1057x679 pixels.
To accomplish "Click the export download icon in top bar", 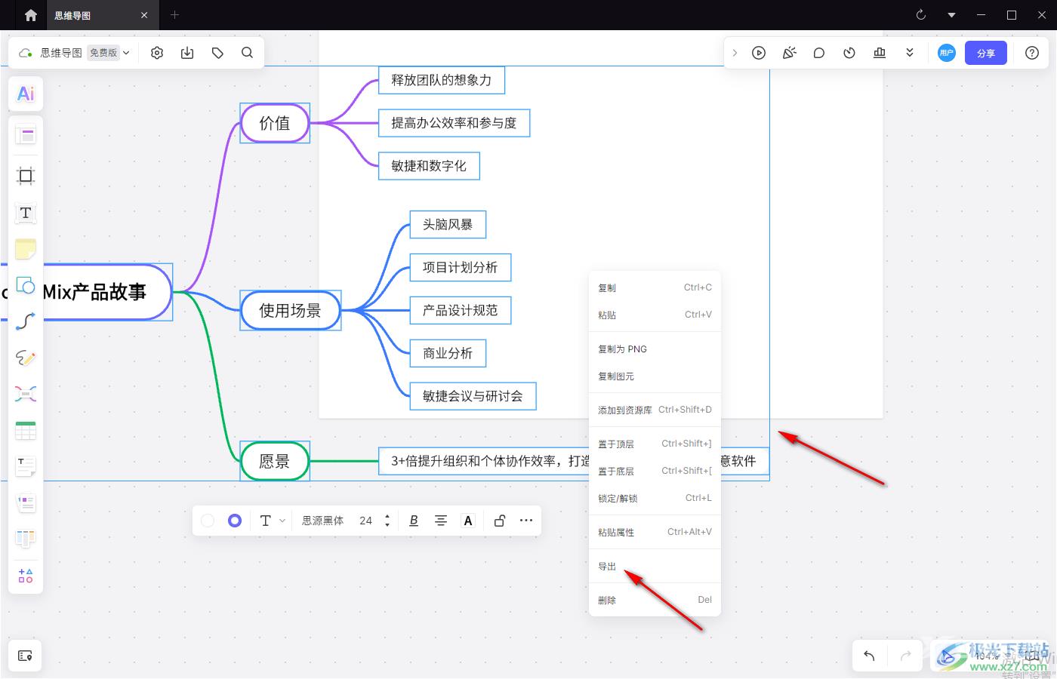I will coord(187,53).
